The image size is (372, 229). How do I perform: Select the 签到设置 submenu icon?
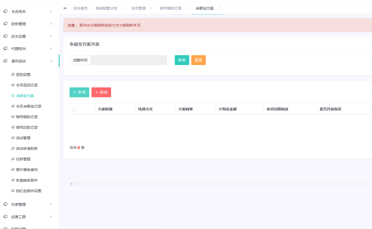pos(13,74)
